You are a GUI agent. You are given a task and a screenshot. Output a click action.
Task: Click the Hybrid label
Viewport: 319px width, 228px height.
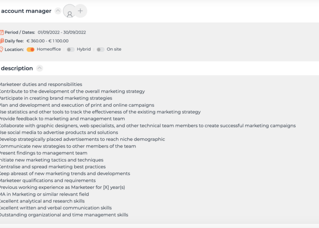tap(84, 49)
